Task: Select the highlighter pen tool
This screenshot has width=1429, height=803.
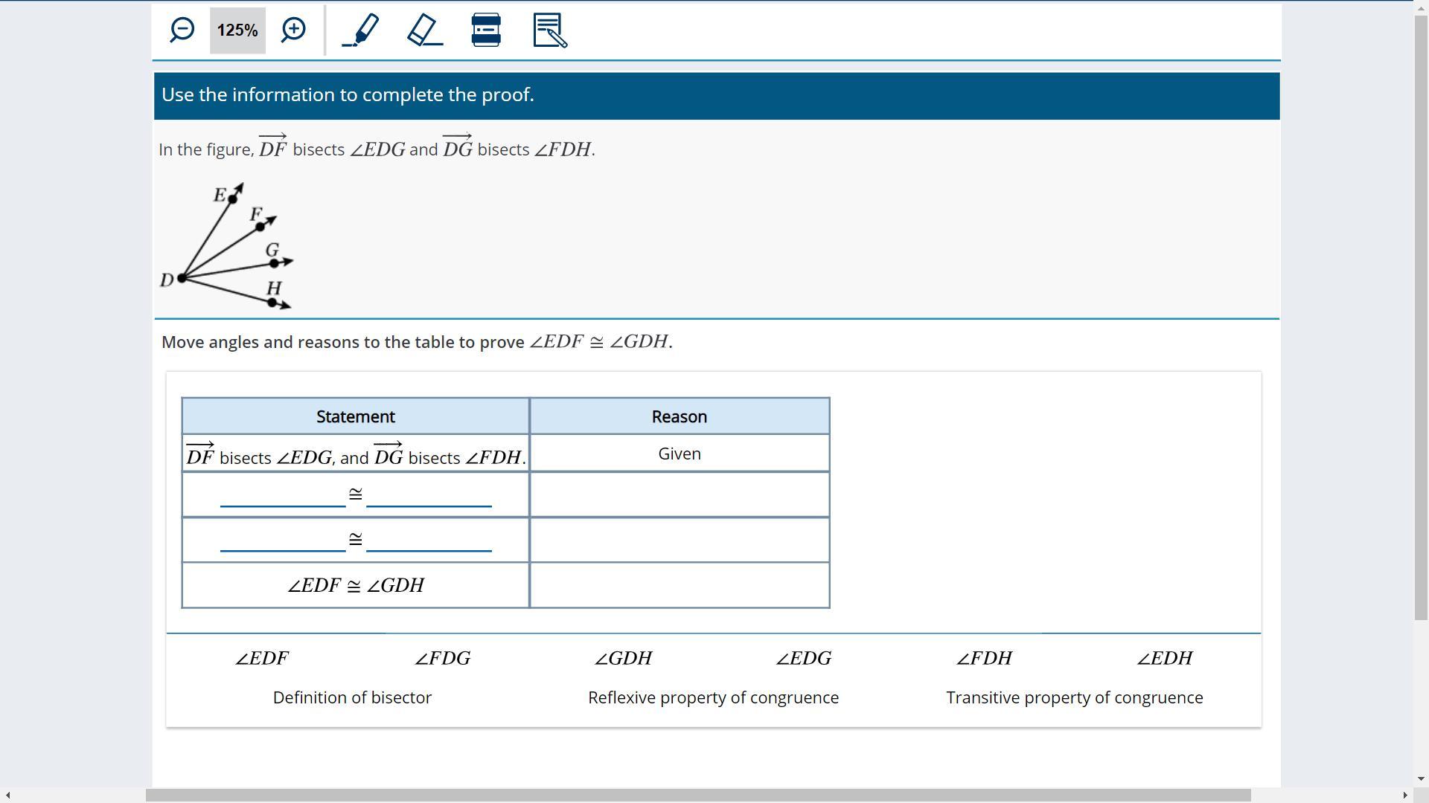Action: click(x=361, y=30)
